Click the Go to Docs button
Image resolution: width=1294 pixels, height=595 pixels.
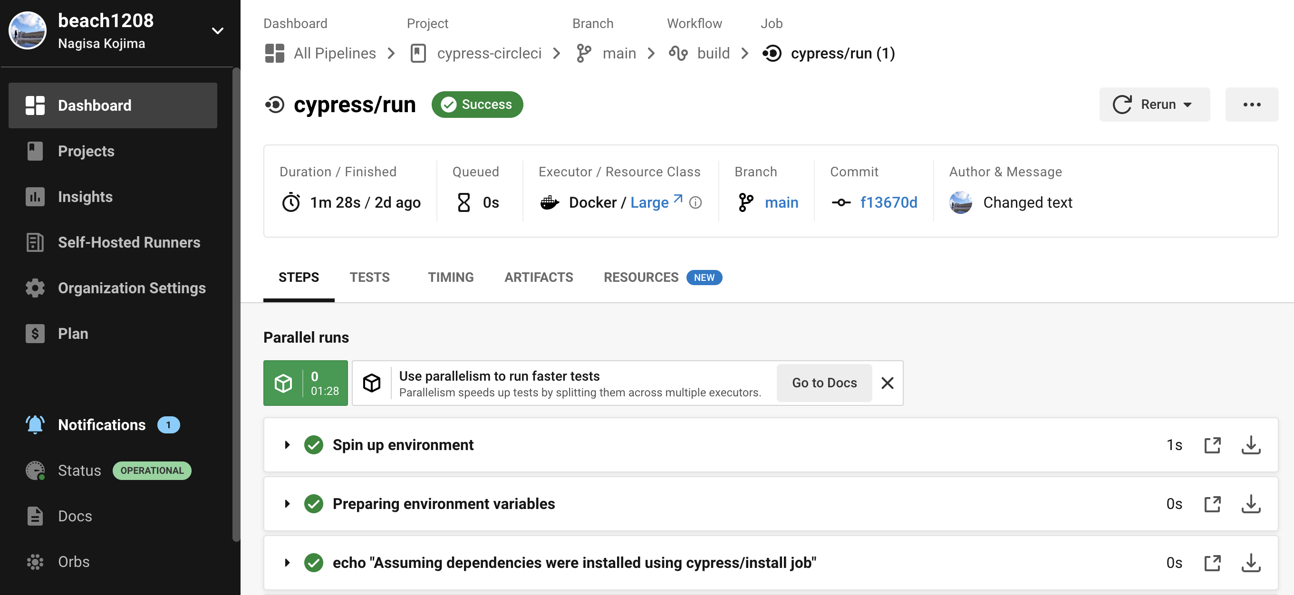pyautogui.click(x=824, y=383)
